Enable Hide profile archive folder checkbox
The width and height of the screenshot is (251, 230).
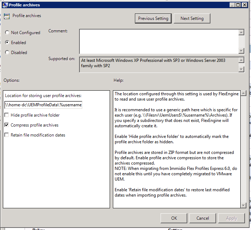pos(7,115)
